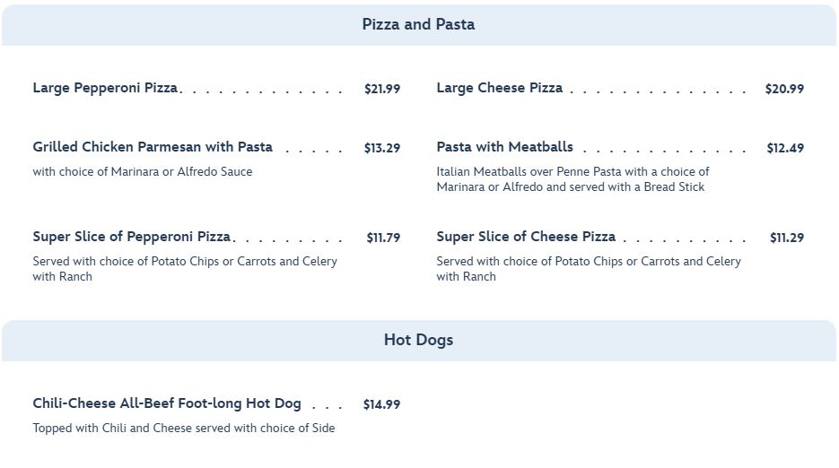Select the Large Pepperoni Pizza item name
This screenshot has height=468, width=839.
pos(105,88)
